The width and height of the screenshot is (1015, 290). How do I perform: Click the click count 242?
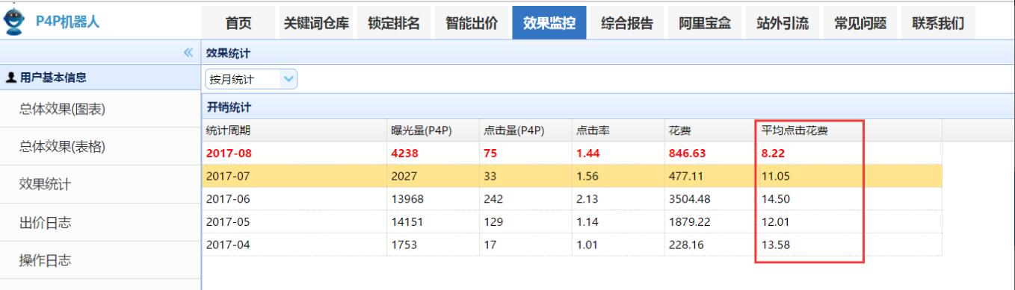coord(493,199)
